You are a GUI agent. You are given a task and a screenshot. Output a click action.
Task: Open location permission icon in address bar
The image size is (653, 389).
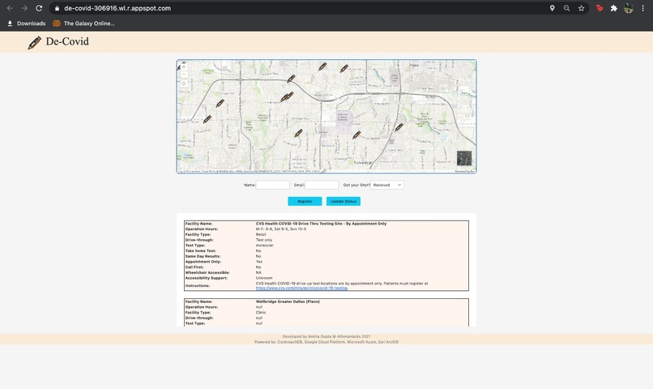[x=553, y=8]
